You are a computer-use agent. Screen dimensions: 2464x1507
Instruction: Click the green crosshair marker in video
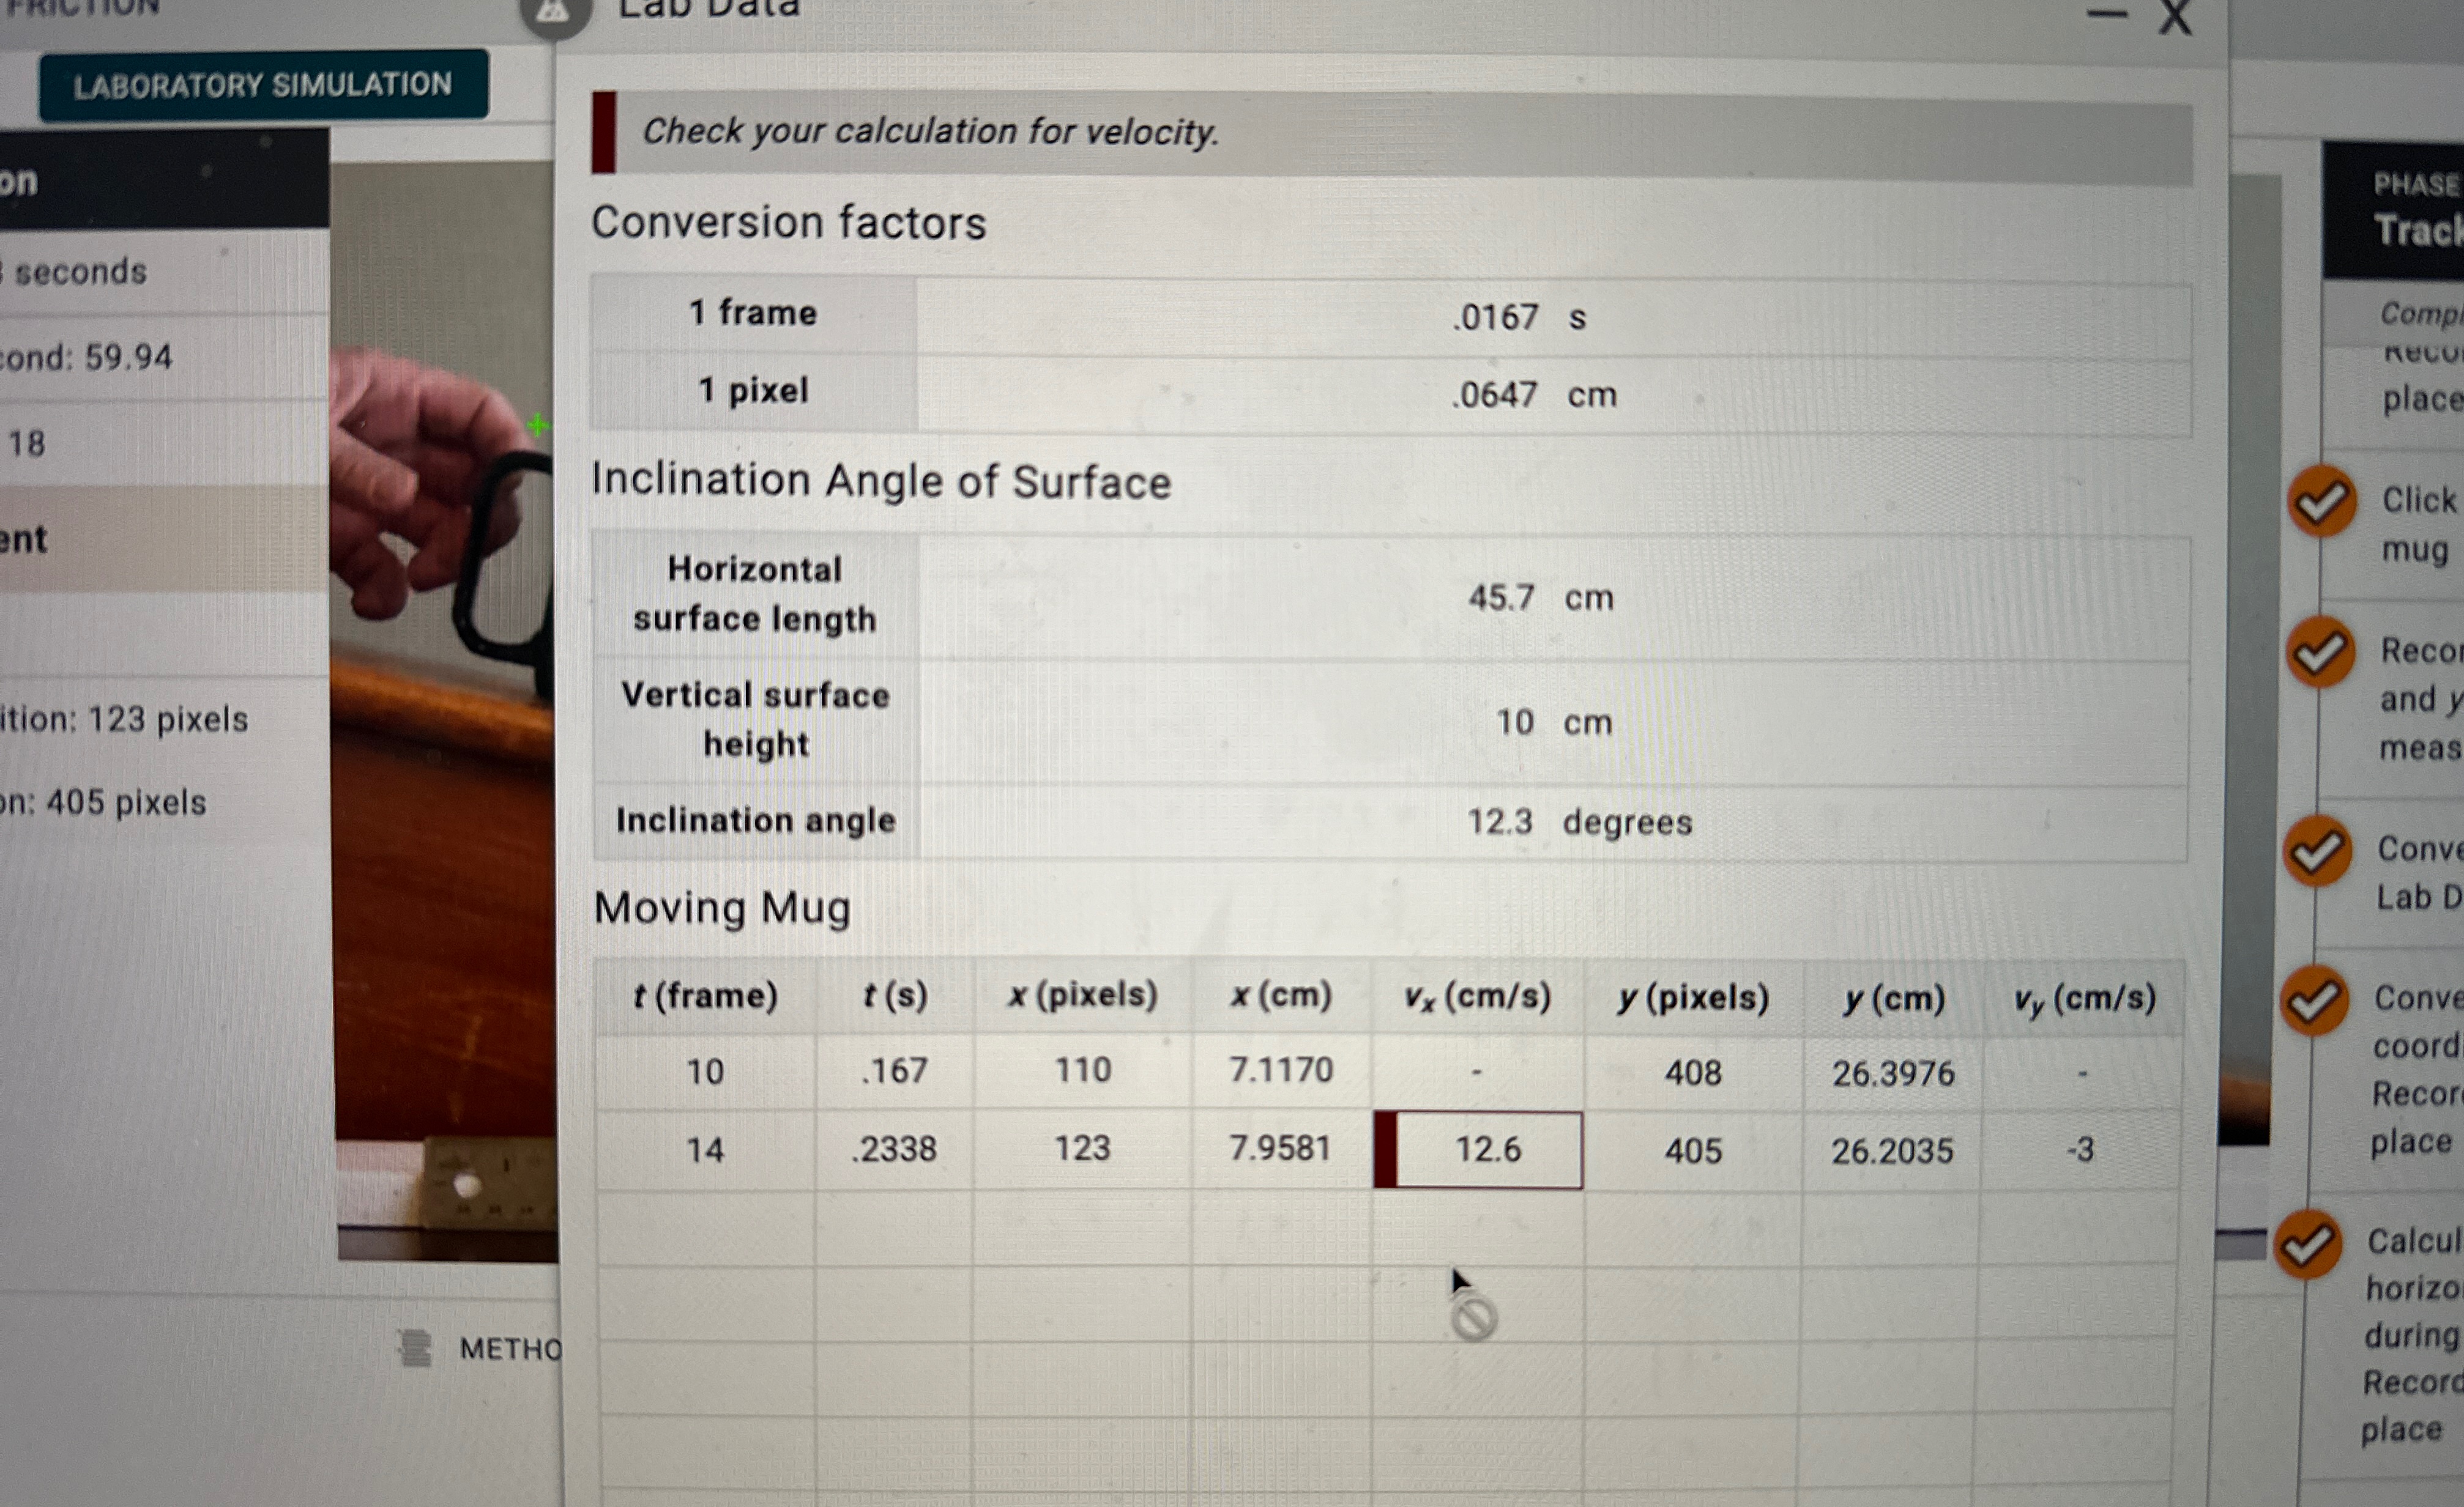[538, 426]
